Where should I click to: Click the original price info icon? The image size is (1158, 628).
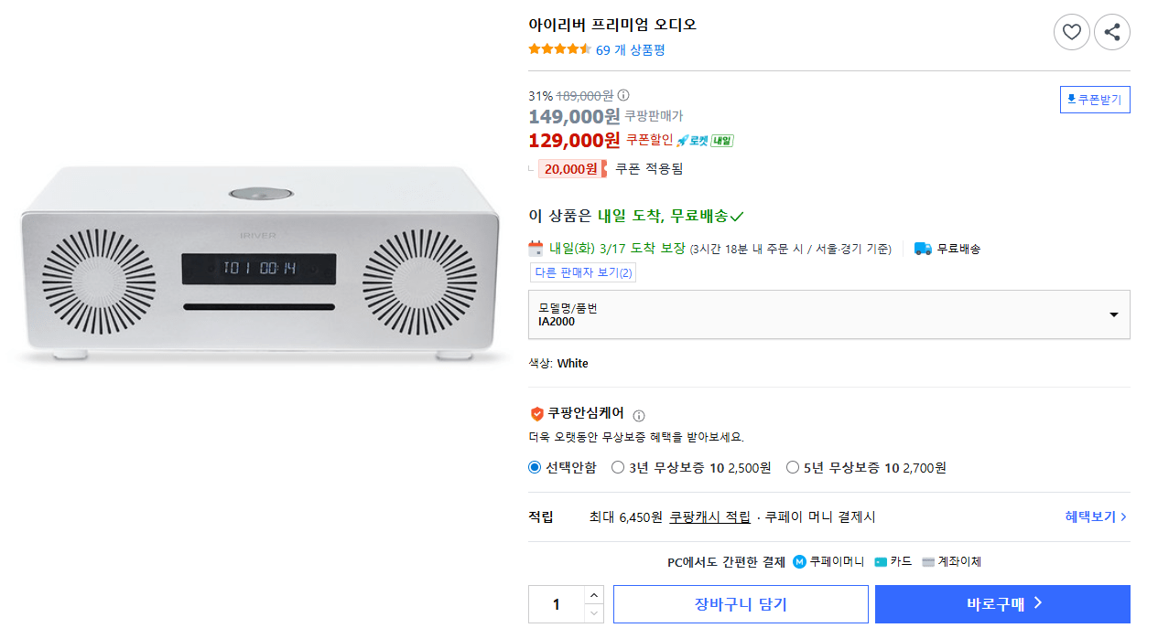[x=624, y=95]
